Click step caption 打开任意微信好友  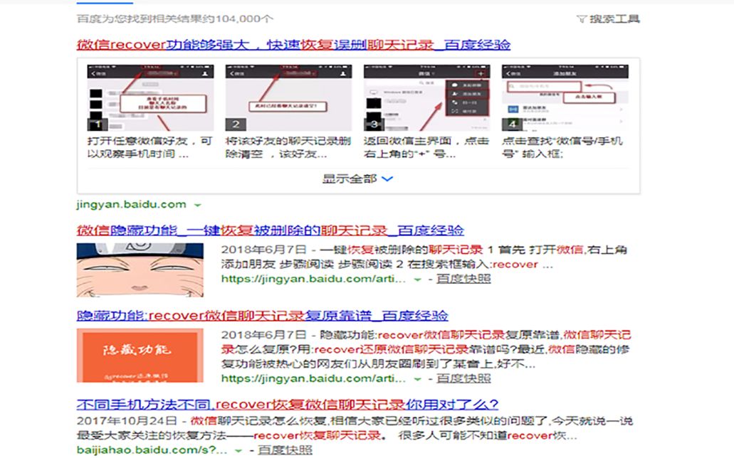coord(150,147)
